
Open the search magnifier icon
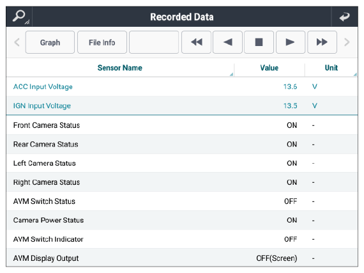click(19, 17)
